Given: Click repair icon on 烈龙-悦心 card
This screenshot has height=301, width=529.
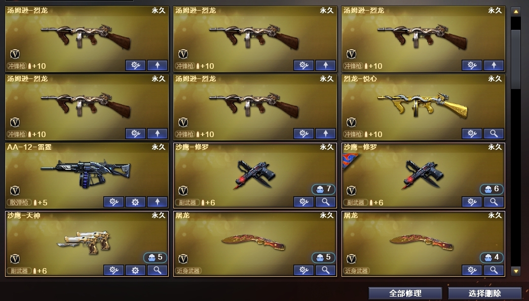Looking at the screenshot, I should (x=472, y=134).
